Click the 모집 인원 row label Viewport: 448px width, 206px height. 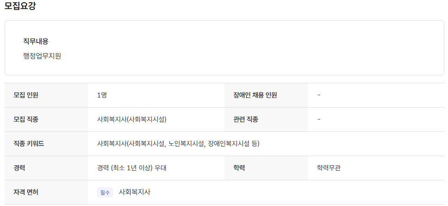(26, 95)
